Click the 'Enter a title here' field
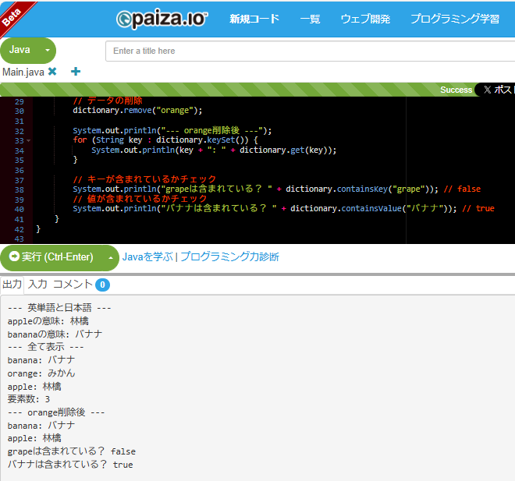This screenshot has height=481, width=515. 310,51
